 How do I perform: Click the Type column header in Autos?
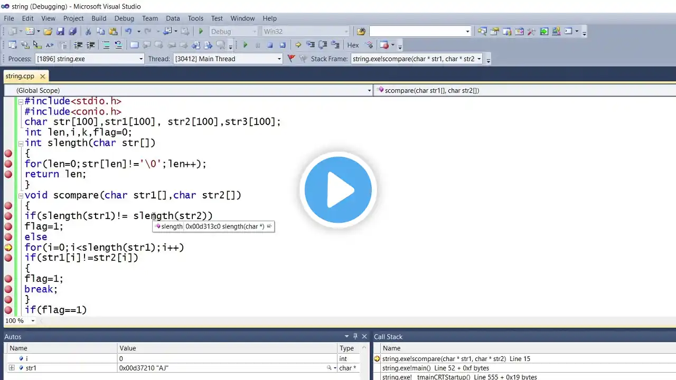click(x=349, y=348)
